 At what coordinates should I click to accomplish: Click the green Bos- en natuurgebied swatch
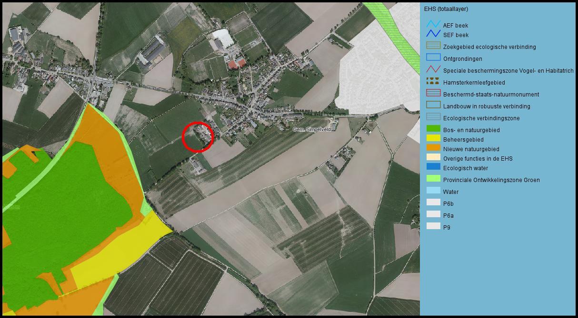coord(433,129)
